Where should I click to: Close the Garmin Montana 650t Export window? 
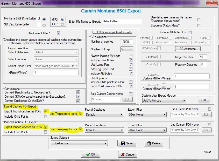pyautogui.click(x=212, y=2)
